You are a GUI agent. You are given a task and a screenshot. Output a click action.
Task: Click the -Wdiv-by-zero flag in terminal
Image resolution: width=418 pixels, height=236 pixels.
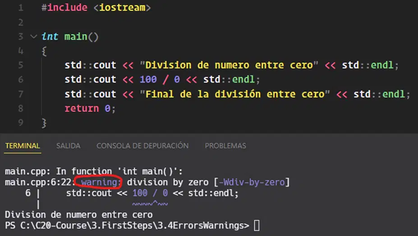click(252, 182)
